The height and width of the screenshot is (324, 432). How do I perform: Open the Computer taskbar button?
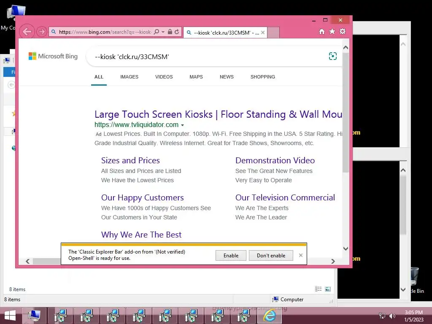34,316
